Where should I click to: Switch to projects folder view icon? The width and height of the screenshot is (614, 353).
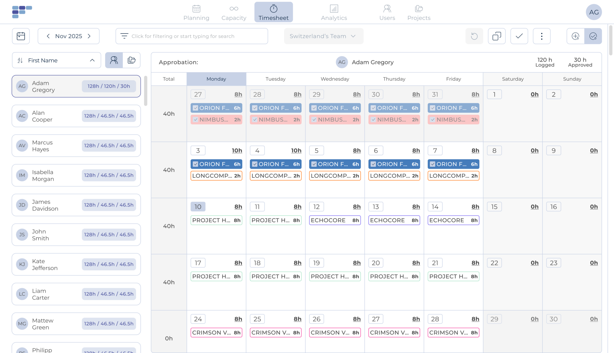(132, 60)
